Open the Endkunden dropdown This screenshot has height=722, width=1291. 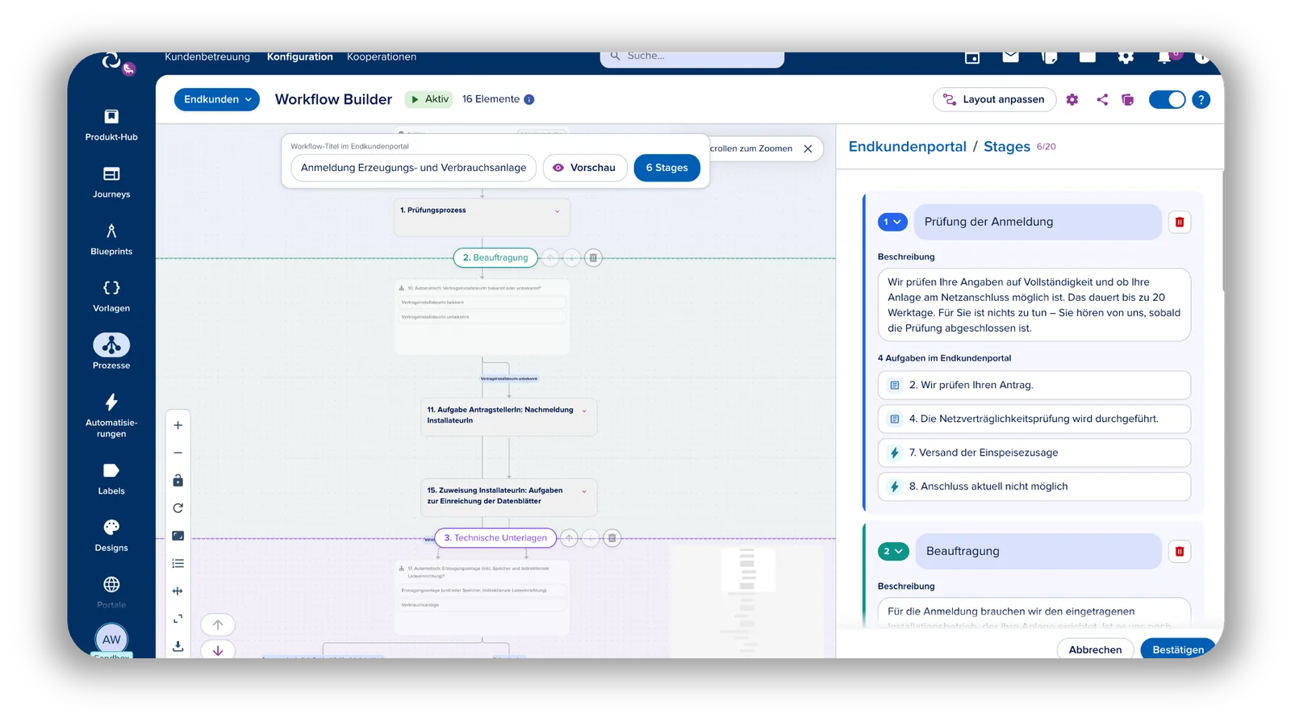217,99
